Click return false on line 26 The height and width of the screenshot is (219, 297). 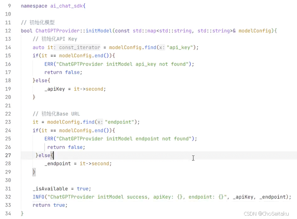pyautogui.click(x=66, y=147)
